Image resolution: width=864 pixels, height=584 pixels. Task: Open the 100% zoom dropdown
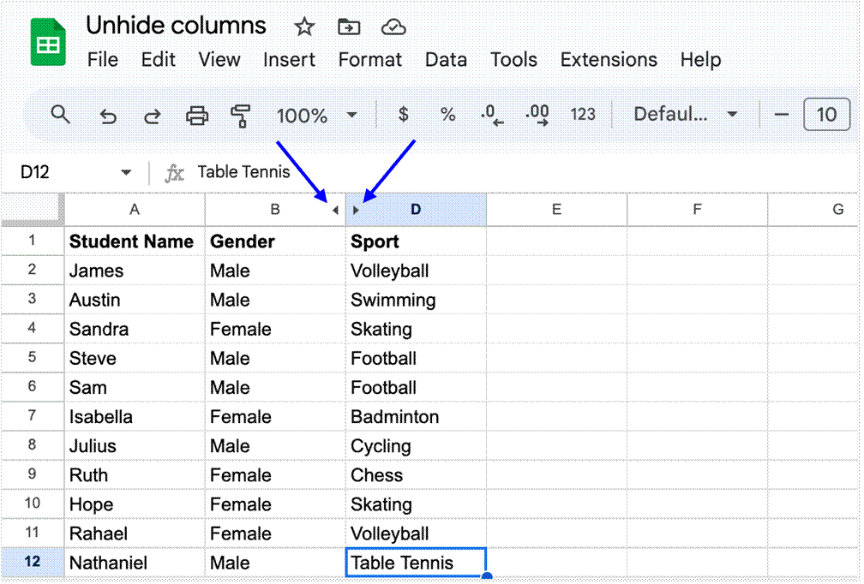point(317,114)
